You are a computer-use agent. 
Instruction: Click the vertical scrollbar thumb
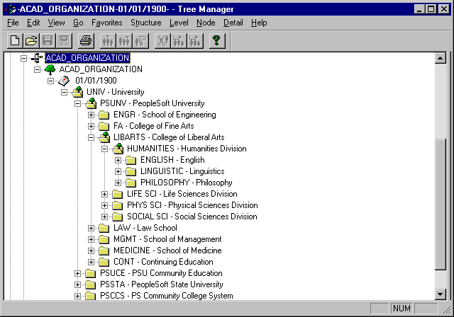point(441,204)
